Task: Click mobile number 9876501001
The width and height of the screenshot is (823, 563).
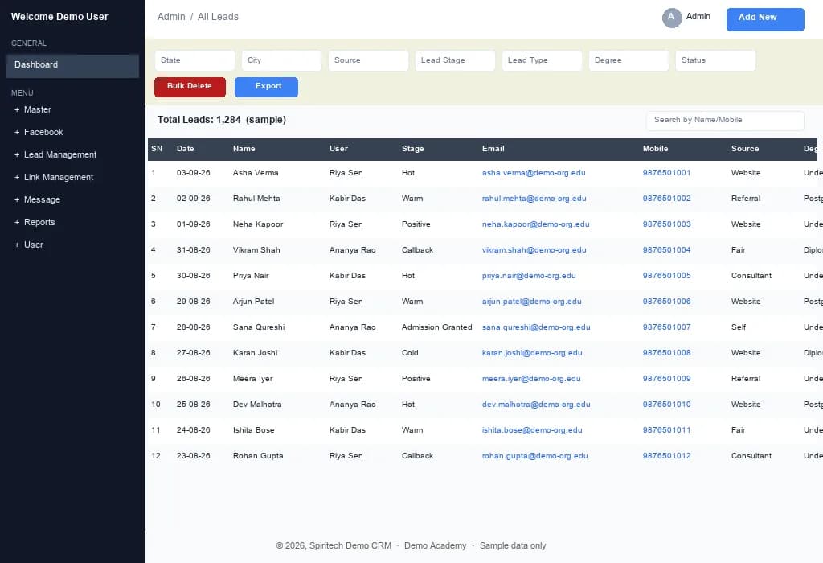Action: coord(666,173)
